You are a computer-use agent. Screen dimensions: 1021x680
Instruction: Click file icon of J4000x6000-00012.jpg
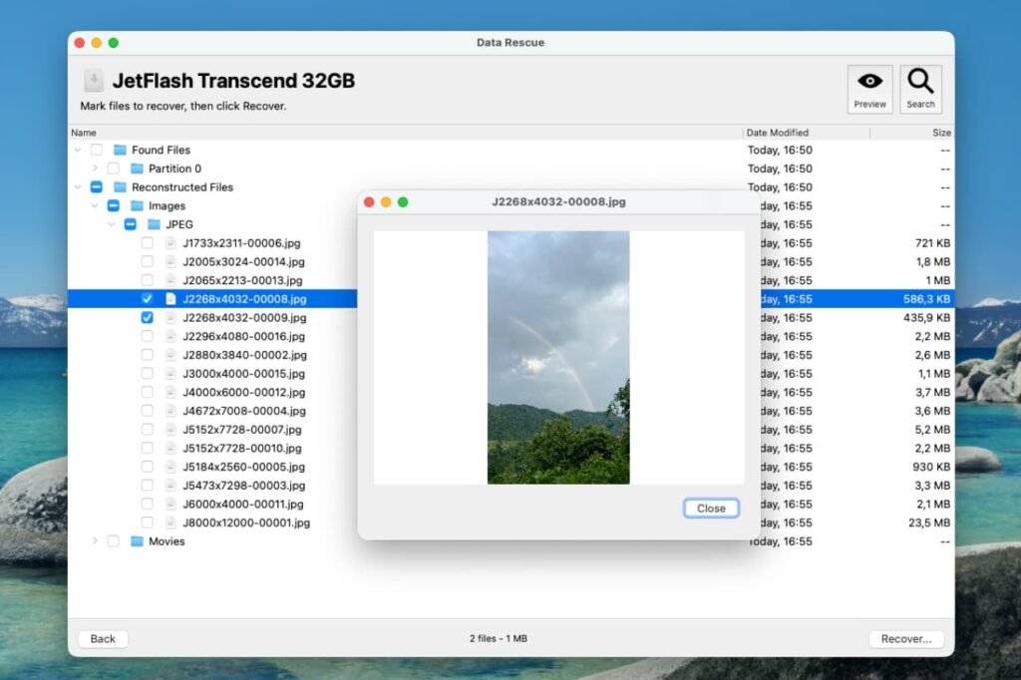click(x=170, y=392)
